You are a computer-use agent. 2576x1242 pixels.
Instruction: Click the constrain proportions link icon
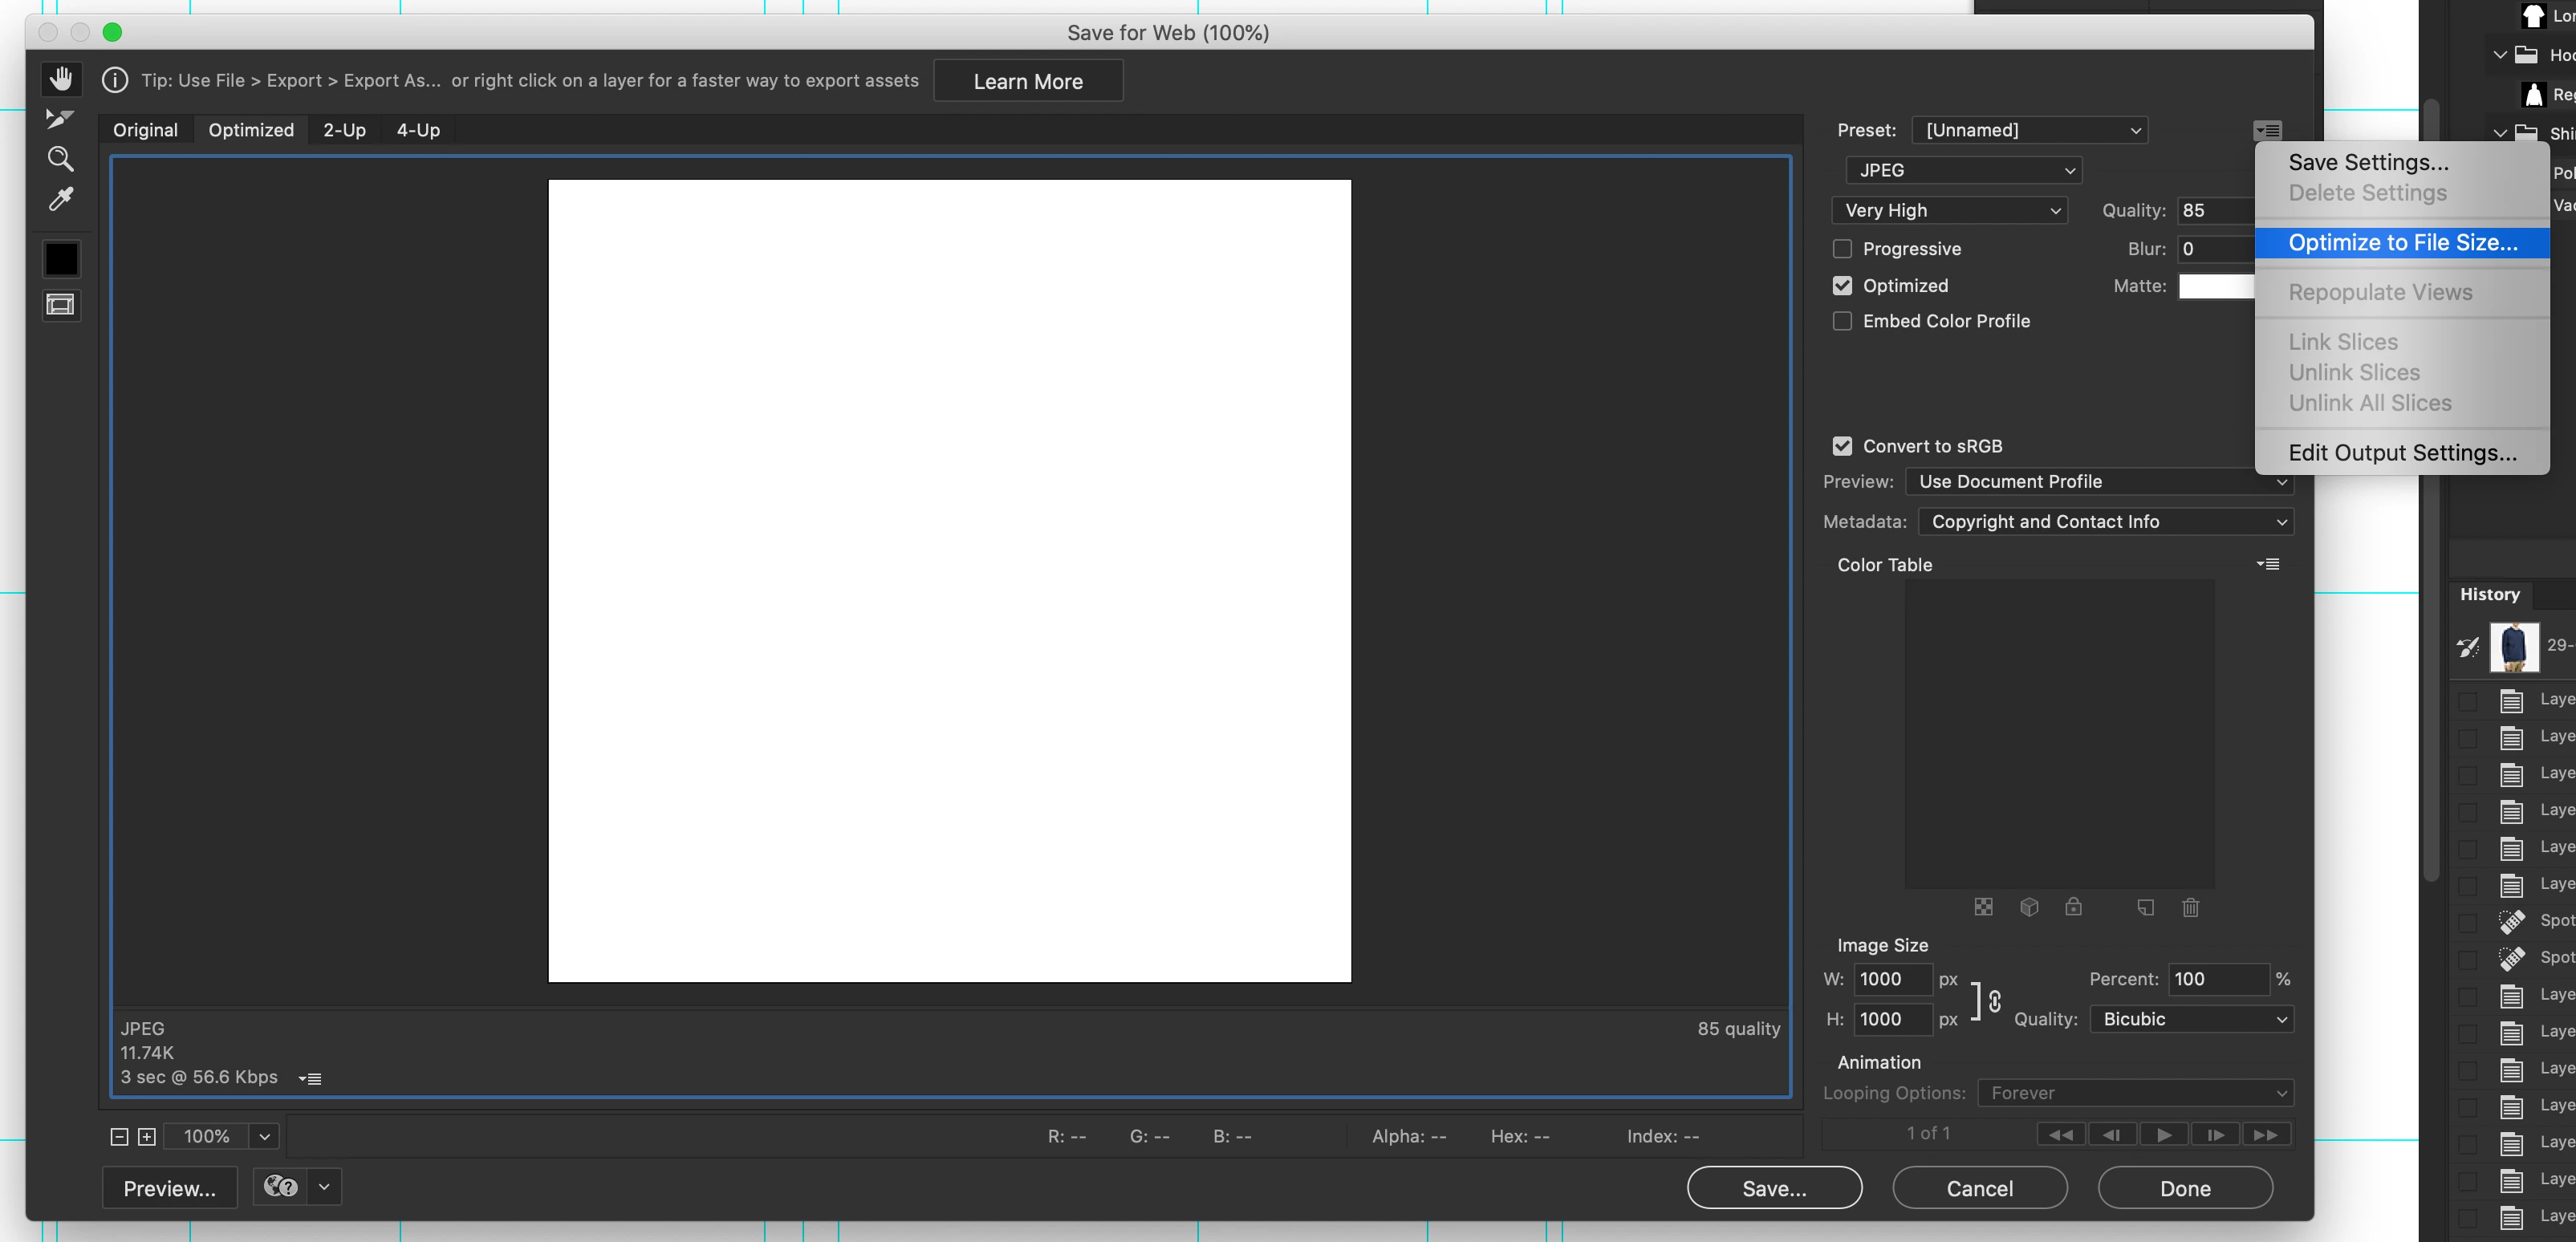[1994, 1001]
